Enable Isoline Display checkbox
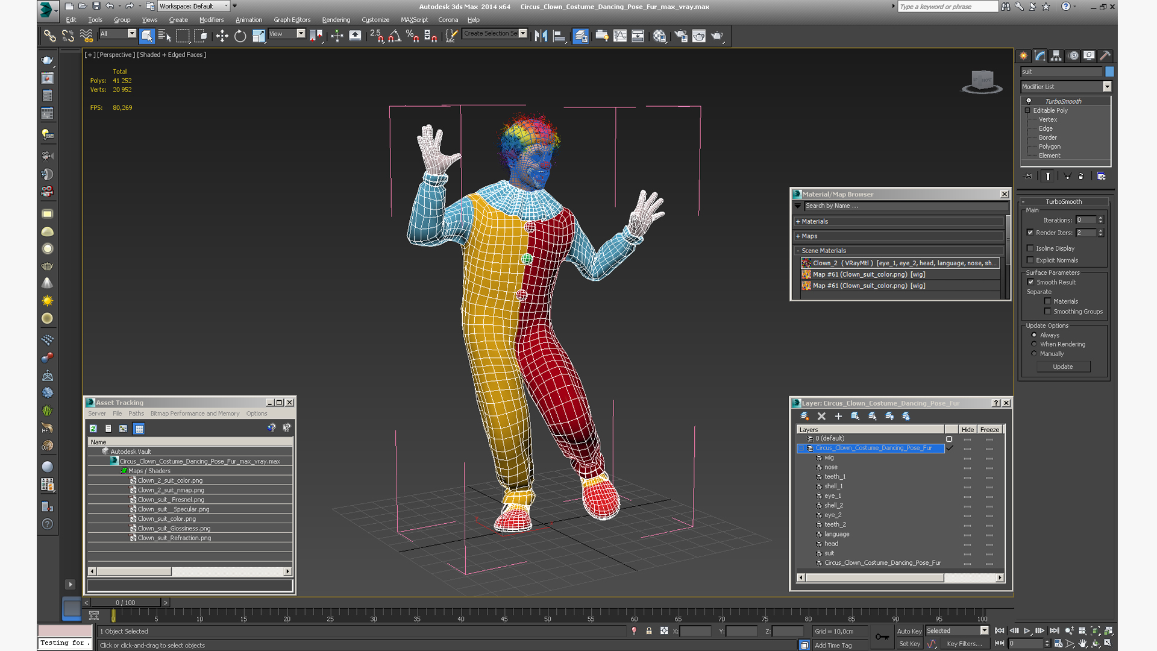The width and height of the screenshot is (1157, 651). [x=1030, y=248]
